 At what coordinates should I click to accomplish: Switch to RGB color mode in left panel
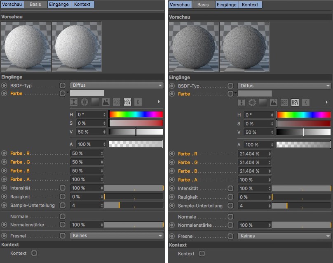[x=117, y=102]
